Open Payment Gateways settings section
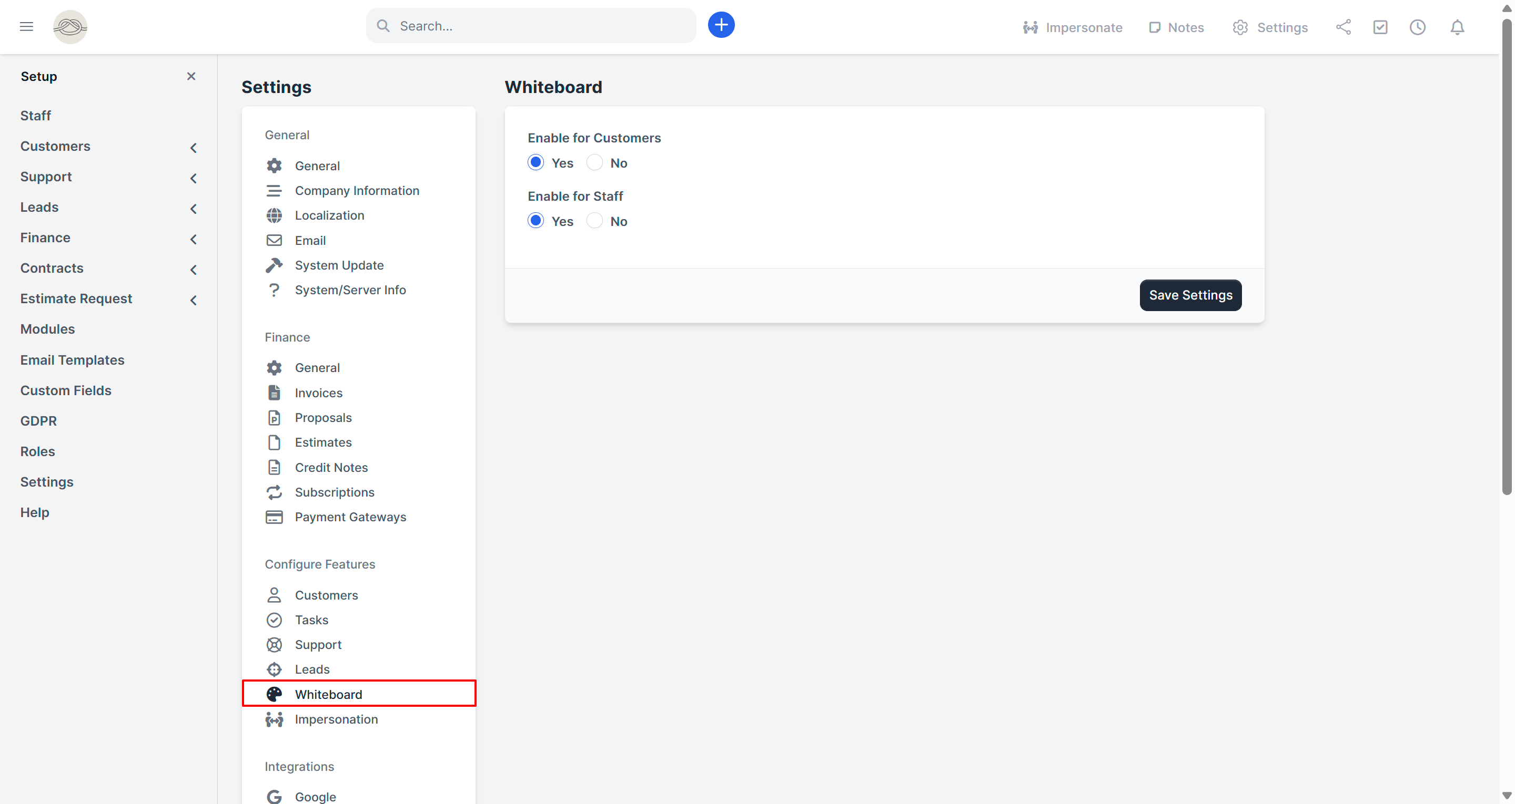This screenshot has height=804, width=1515. [350, 517]
